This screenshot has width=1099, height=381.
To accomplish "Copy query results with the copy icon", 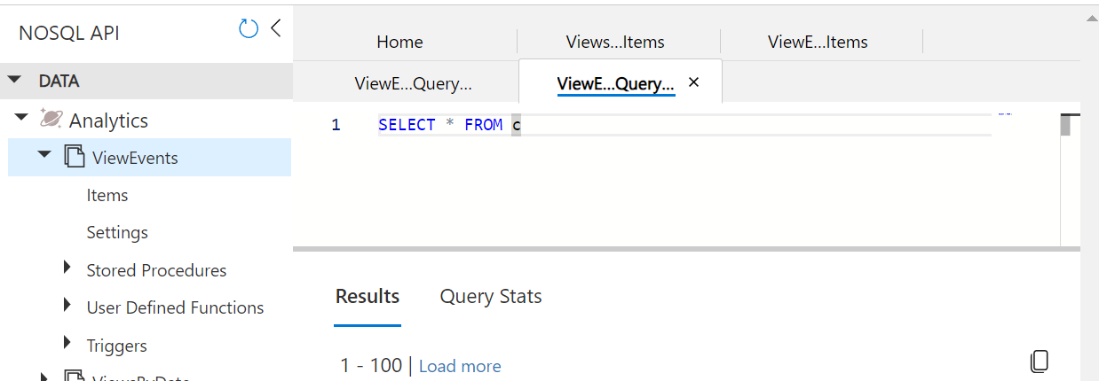I will point(1039,361).
